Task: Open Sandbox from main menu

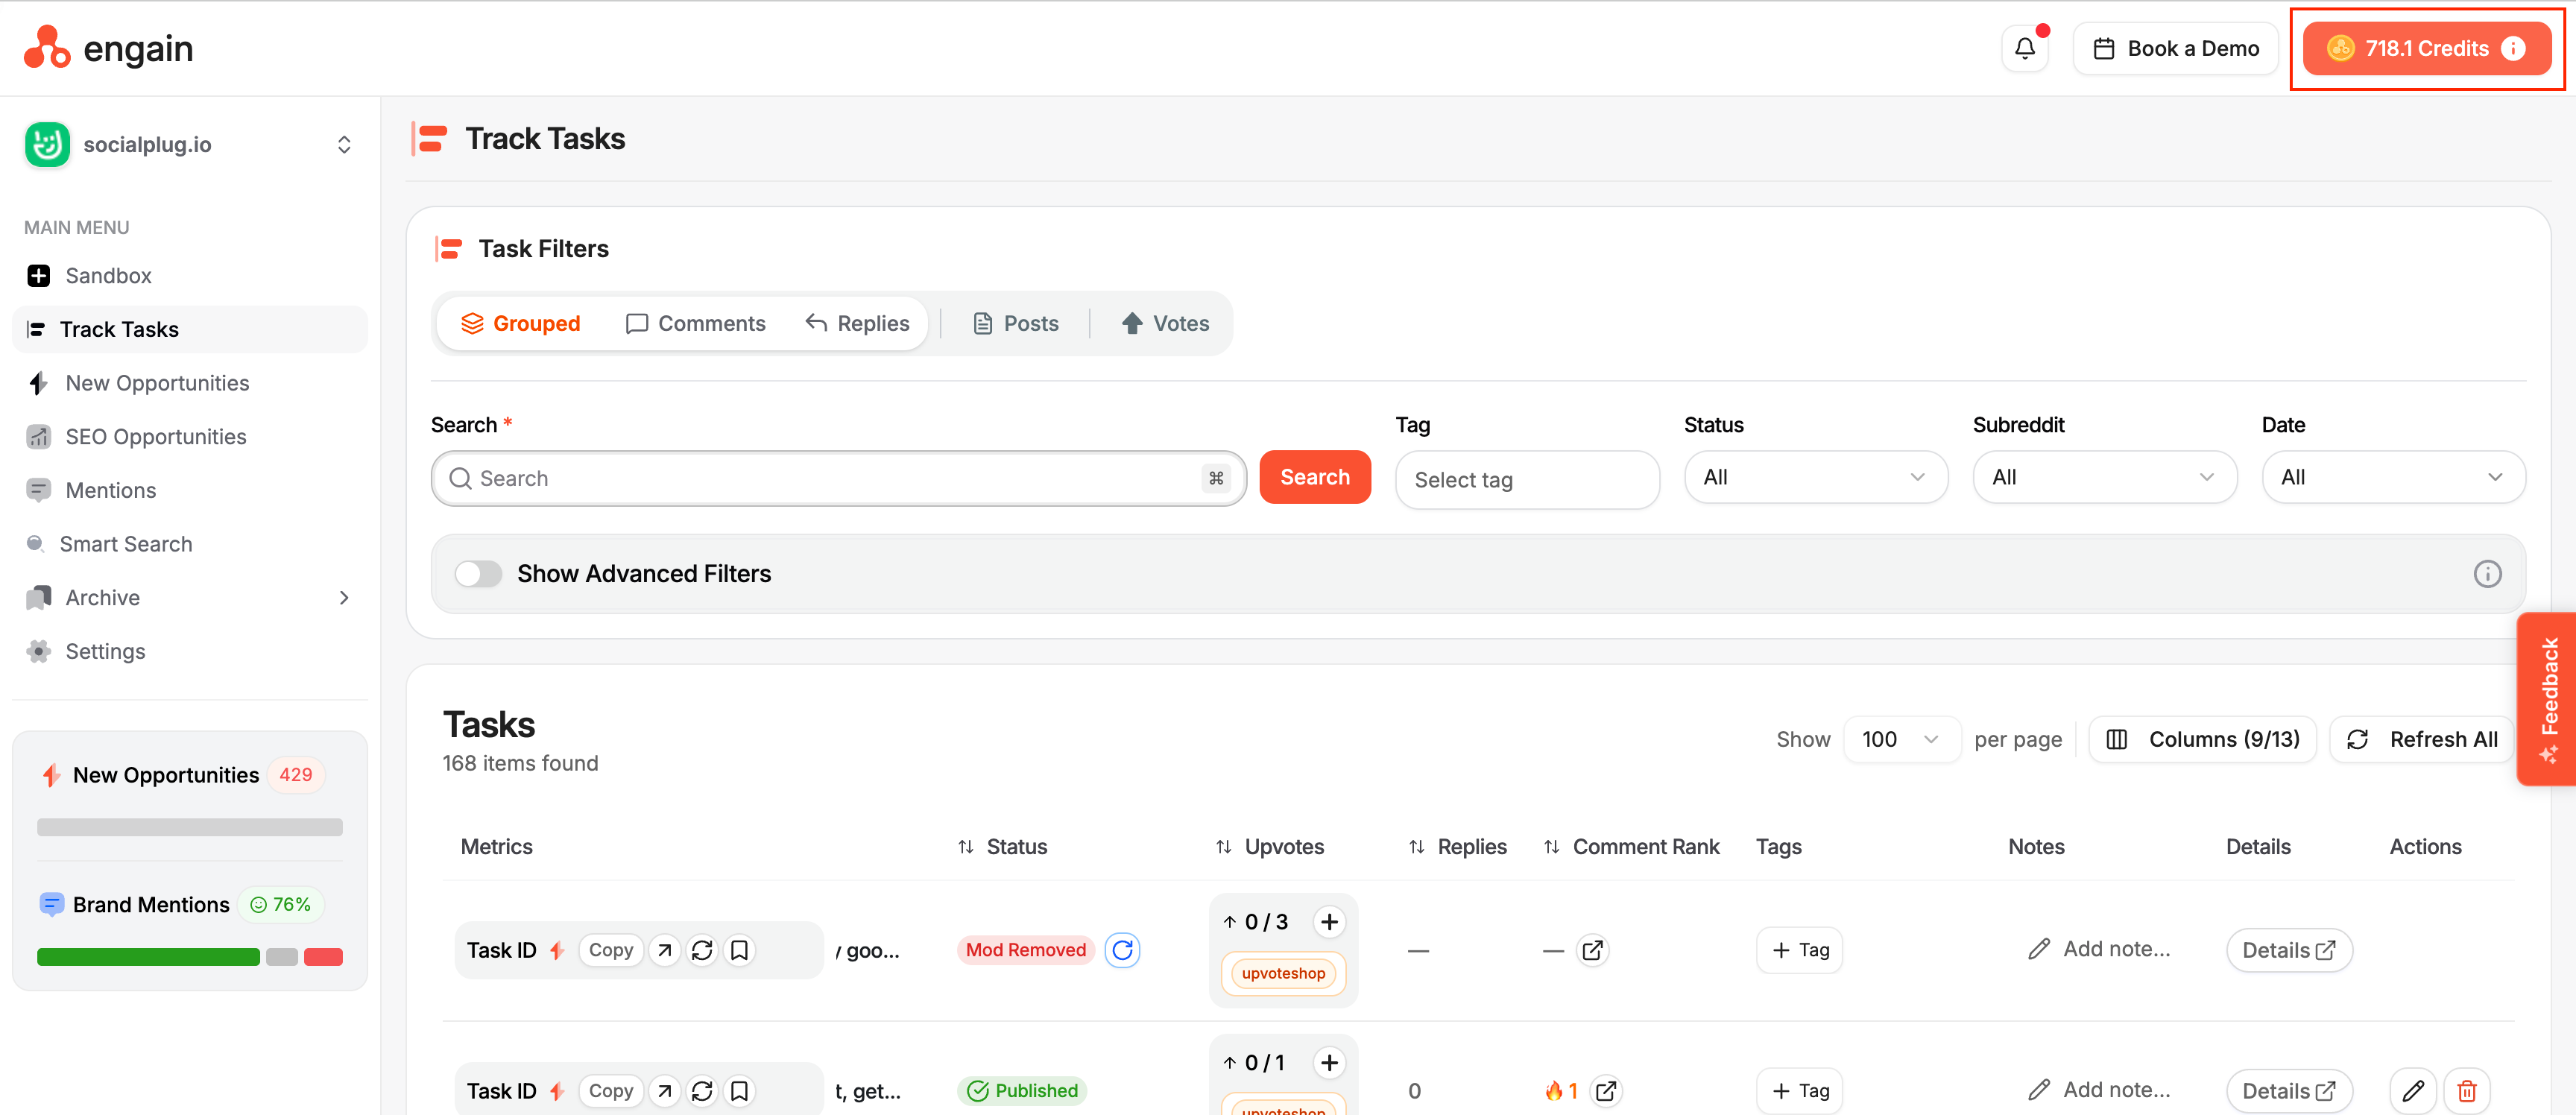Action: pos(190,275)
